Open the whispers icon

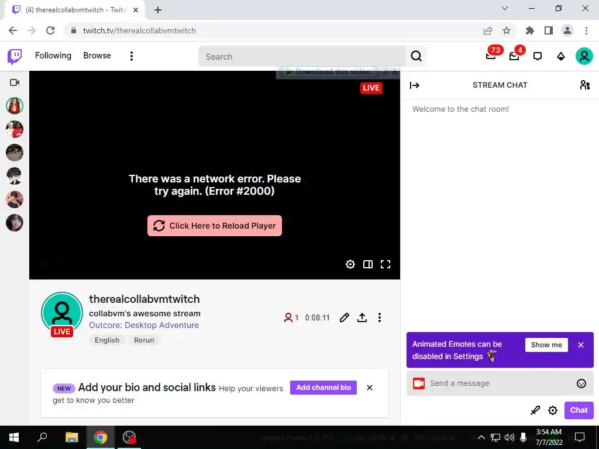(538, 57)
